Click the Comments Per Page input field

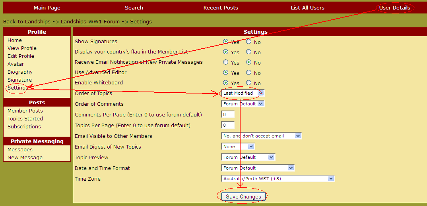click(228, 114)
